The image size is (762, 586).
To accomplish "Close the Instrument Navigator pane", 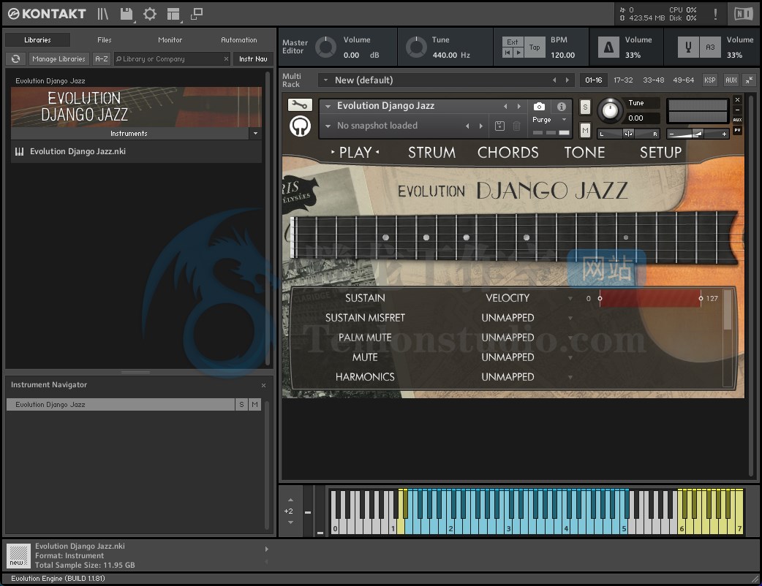I will pos(263,385).
